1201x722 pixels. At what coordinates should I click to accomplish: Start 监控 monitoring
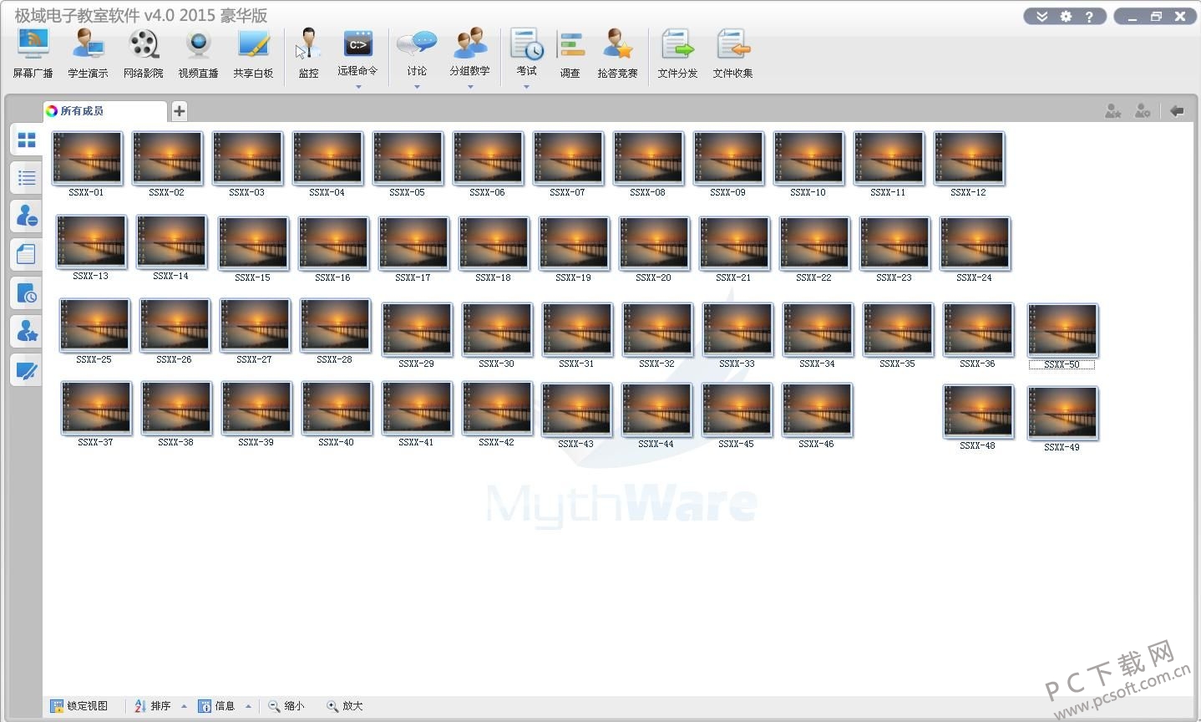308,54
